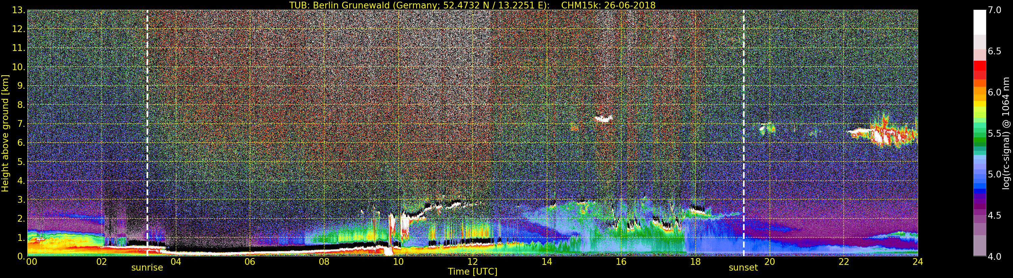Click the height axis tick label '13.'
The width and height of the screenshot is (1013, 278).
pyautogui.click(x=18, y=10)
